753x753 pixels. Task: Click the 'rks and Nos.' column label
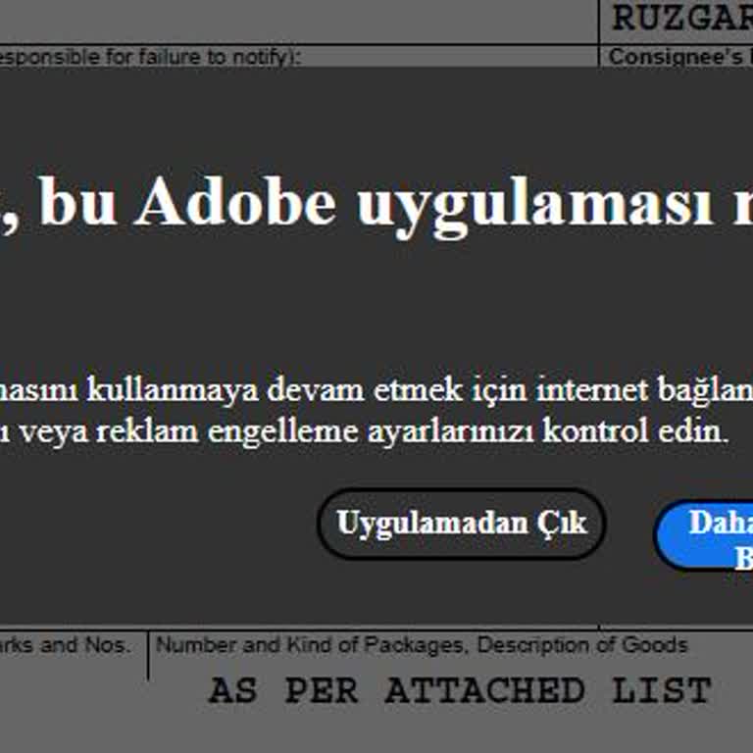point(65,645)
